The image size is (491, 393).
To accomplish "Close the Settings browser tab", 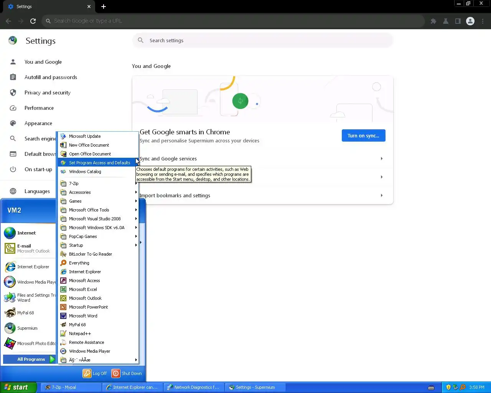I will (x=89, y=7).
